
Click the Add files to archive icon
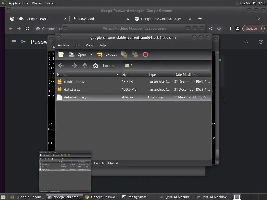point(124,54)
